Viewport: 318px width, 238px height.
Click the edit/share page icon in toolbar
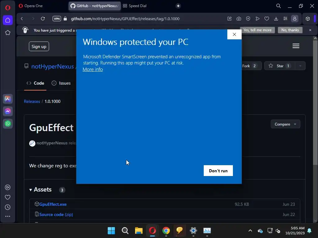tap(229, 19)
